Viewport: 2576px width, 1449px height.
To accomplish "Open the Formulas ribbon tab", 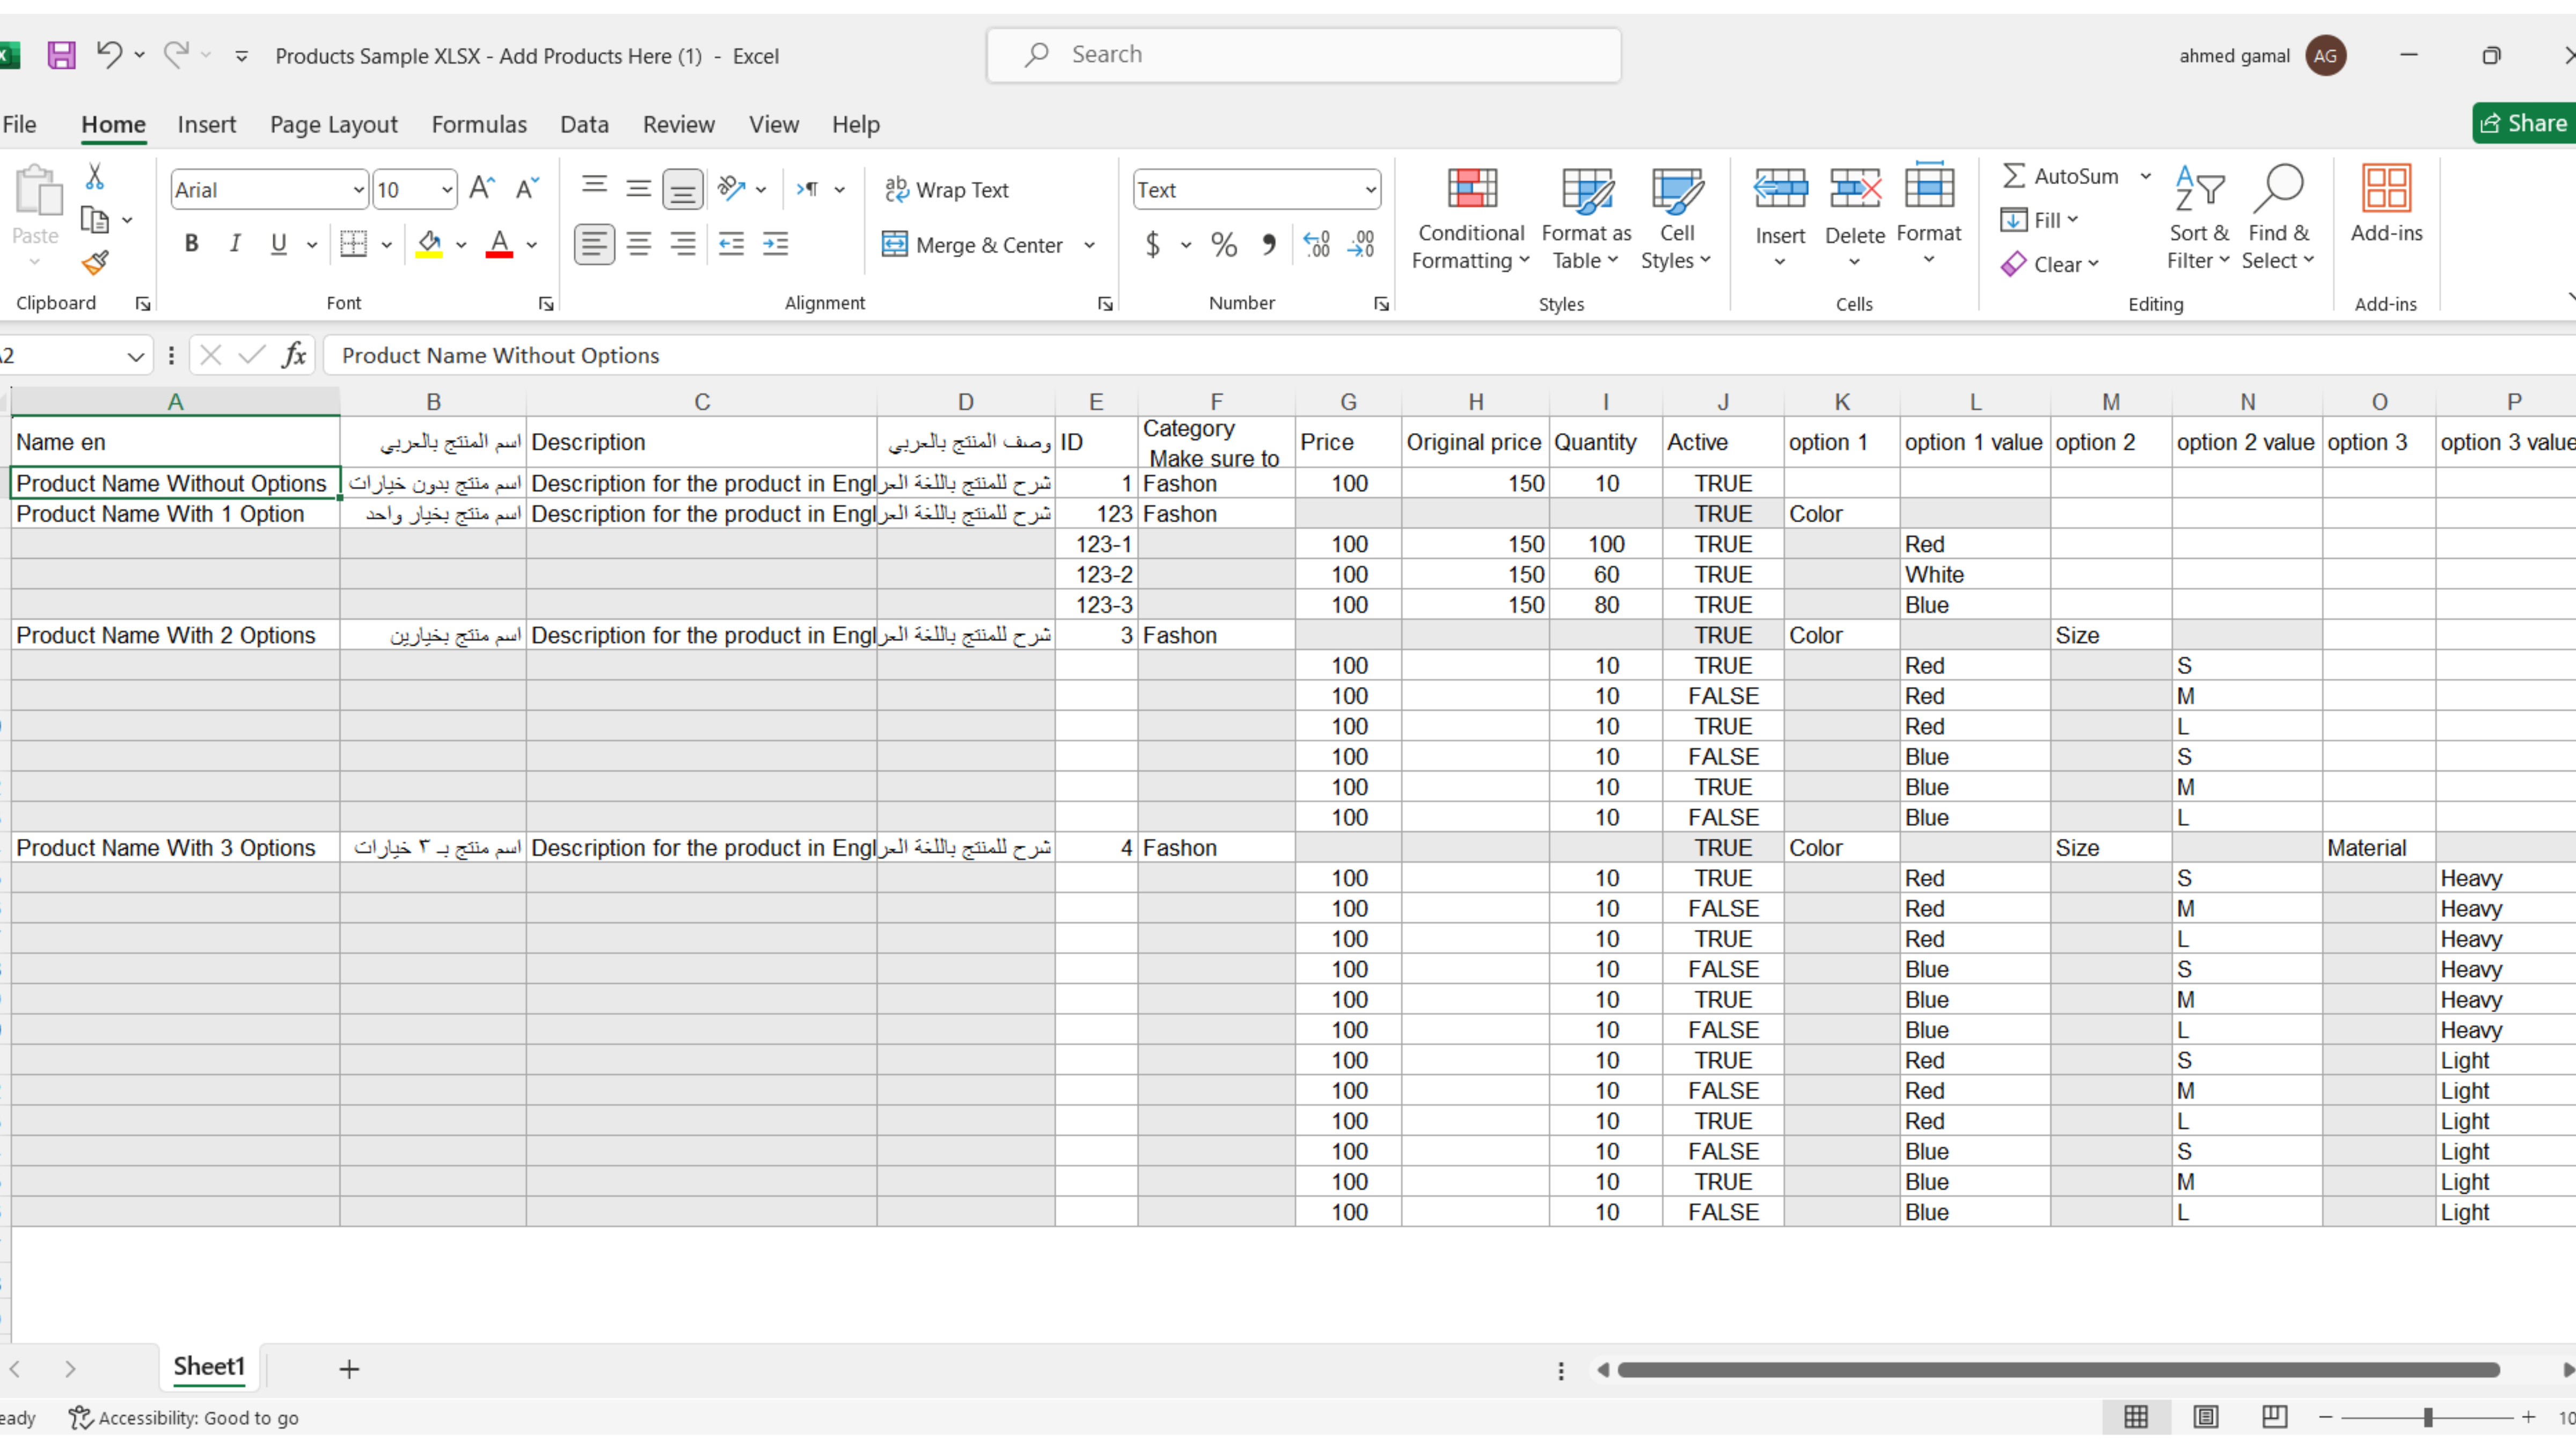I will pos(479,124).
